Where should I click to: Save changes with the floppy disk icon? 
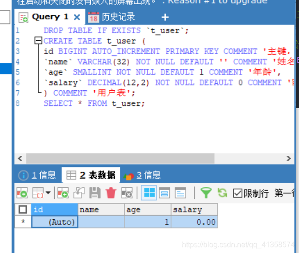point(95,193)
